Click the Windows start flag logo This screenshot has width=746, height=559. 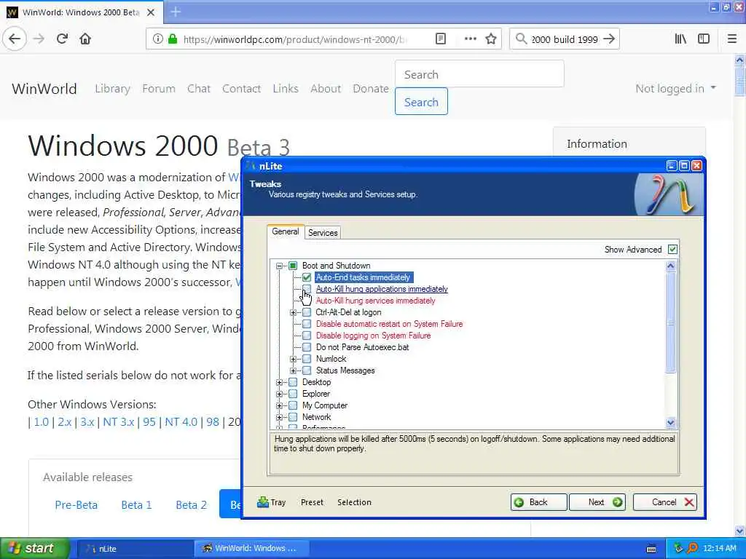coord(14,549)
